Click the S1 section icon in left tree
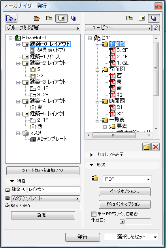This screenshot has width=166, height=248. pyautogui.click(x=33, y=69)
